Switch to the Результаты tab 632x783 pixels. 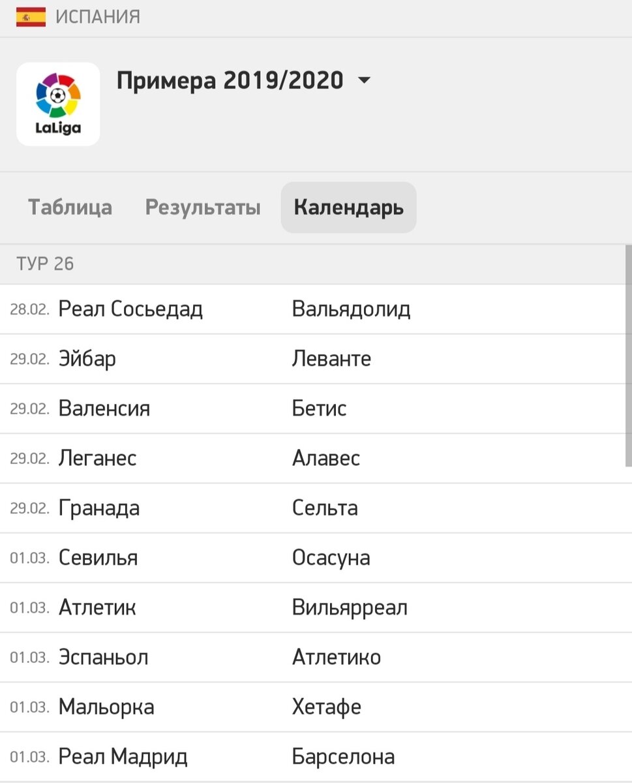pos(203,207)
